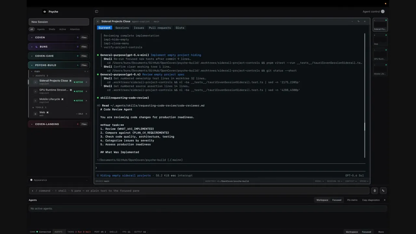Click the main branch plus icon
The height and width of the screenshot is (234, 416).
[87, 71]
